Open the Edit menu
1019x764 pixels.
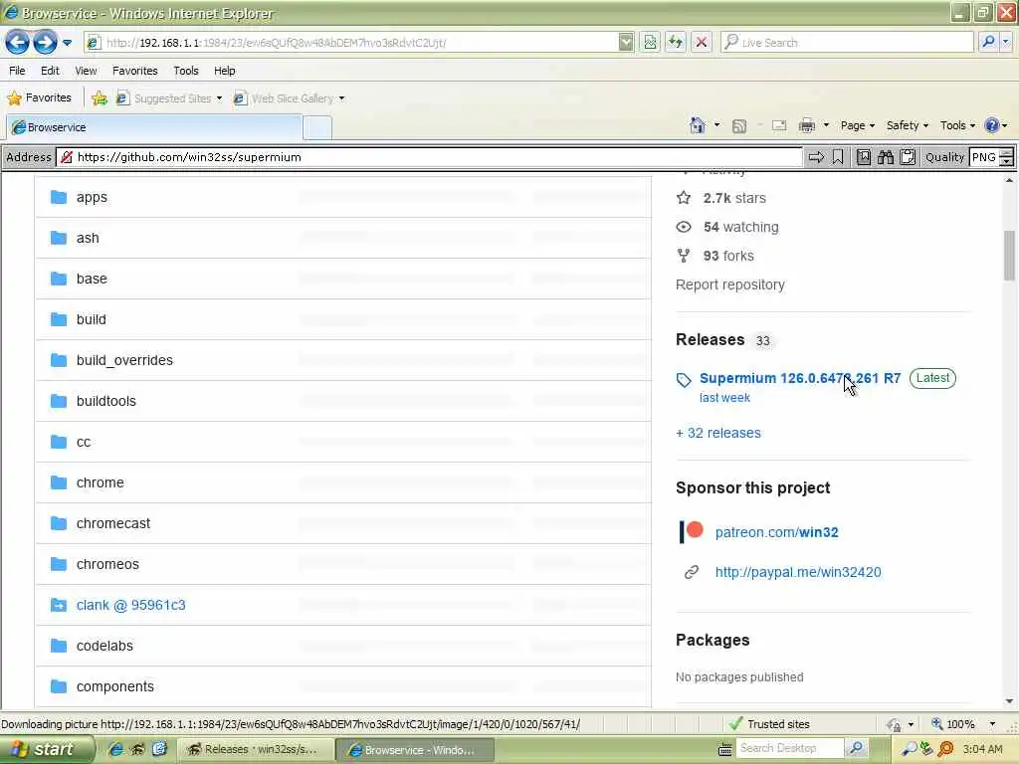point(50,71)
